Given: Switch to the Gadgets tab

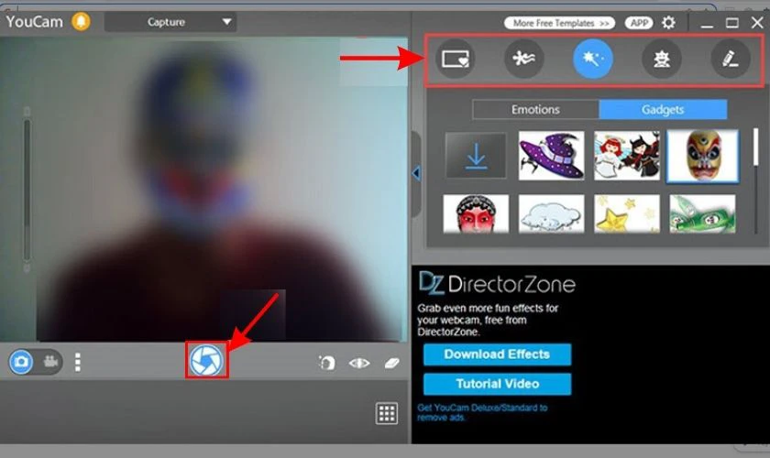Looking at the screenshot, I should (663, 109).
